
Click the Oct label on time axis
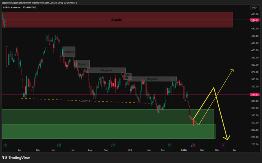[x=130, y=150]
